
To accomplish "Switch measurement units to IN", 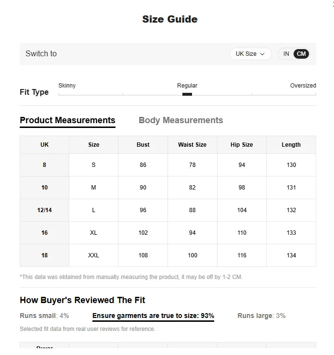I will tap(286, 54).
